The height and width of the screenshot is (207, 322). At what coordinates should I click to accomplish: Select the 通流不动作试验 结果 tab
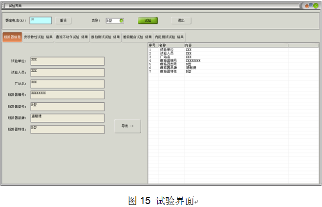pos(72,37)
